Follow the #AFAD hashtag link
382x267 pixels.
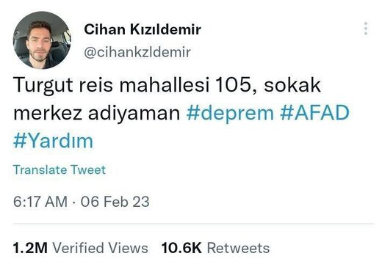[314, 112]
